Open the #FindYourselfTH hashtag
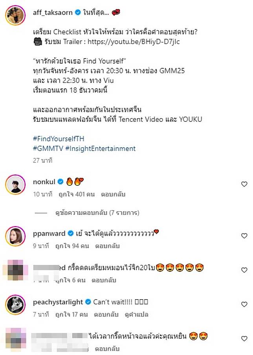Screen dimensions: 253x355 pyautogui.click(x=59, y=139)
